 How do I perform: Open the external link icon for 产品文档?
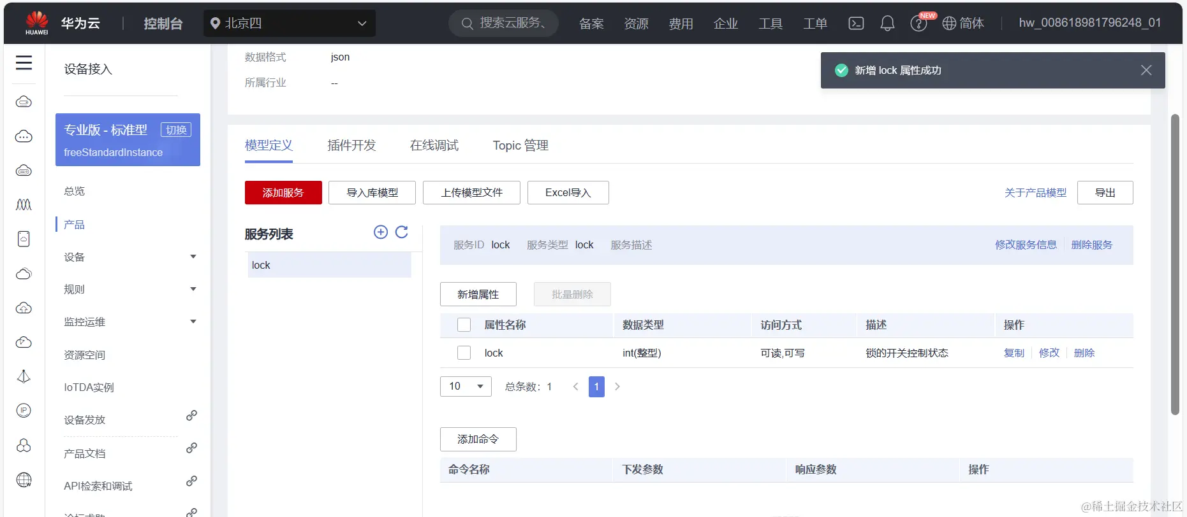191,448
